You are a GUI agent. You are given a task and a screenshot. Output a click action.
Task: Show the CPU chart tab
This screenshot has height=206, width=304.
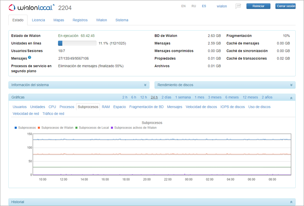click(52, 107)
